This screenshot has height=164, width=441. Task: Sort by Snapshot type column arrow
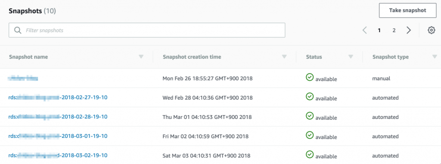(434, 57)
